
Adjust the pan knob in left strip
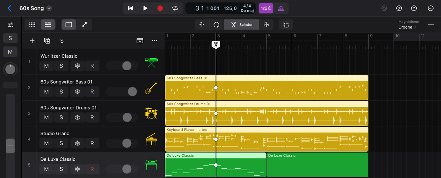pyautogui.click(x=10, y=70)
